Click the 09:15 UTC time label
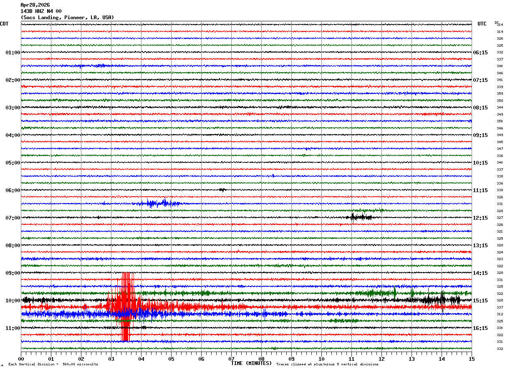This screenshot has height=370, width=505. point(480,135)
